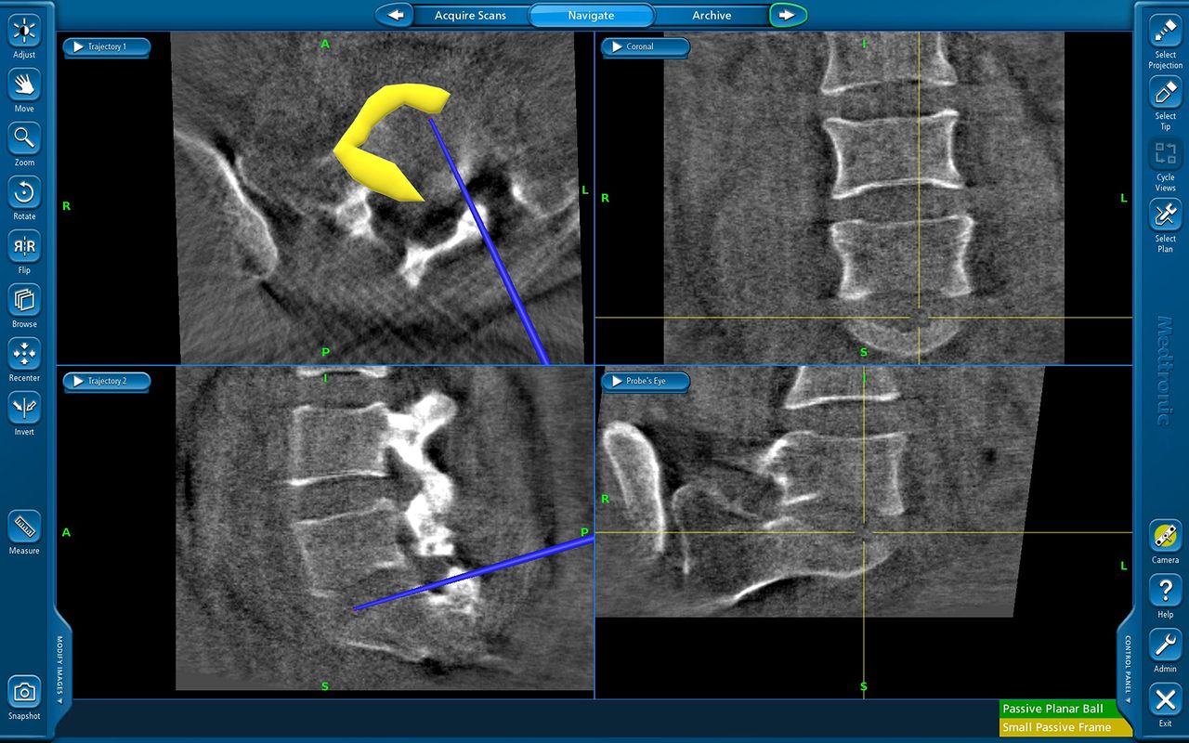
Task: Open the Admin wrench icon
Action: 1165,645
